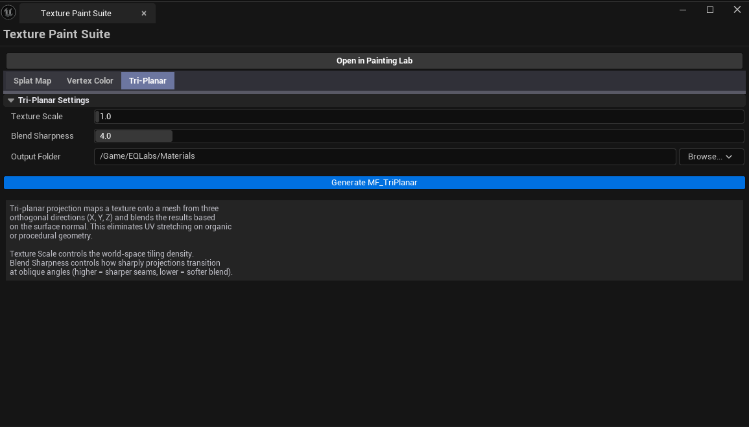Click the Unreal Engine logo icon
The height and width of the screenshot is (427, 749).
[x=8, y=12]
